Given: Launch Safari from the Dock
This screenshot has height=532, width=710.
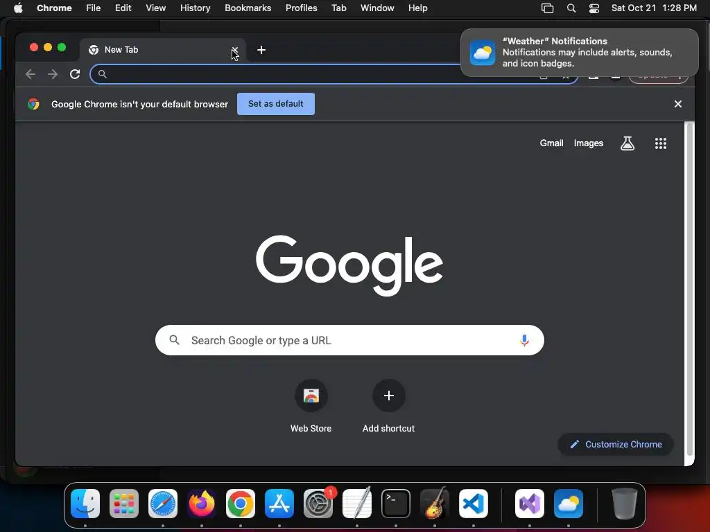Looking at the screenshot, I should [x=163, y=504].
